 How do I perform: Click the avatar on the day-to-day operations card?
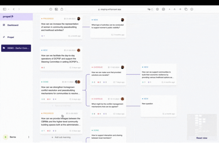point(78,50)
